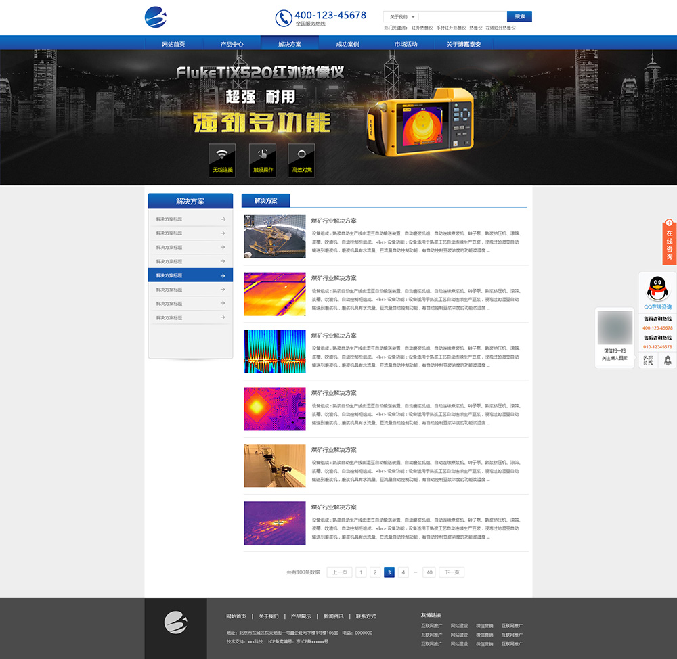Open the orange solar panel thermal thumbnail

point(275,294)
